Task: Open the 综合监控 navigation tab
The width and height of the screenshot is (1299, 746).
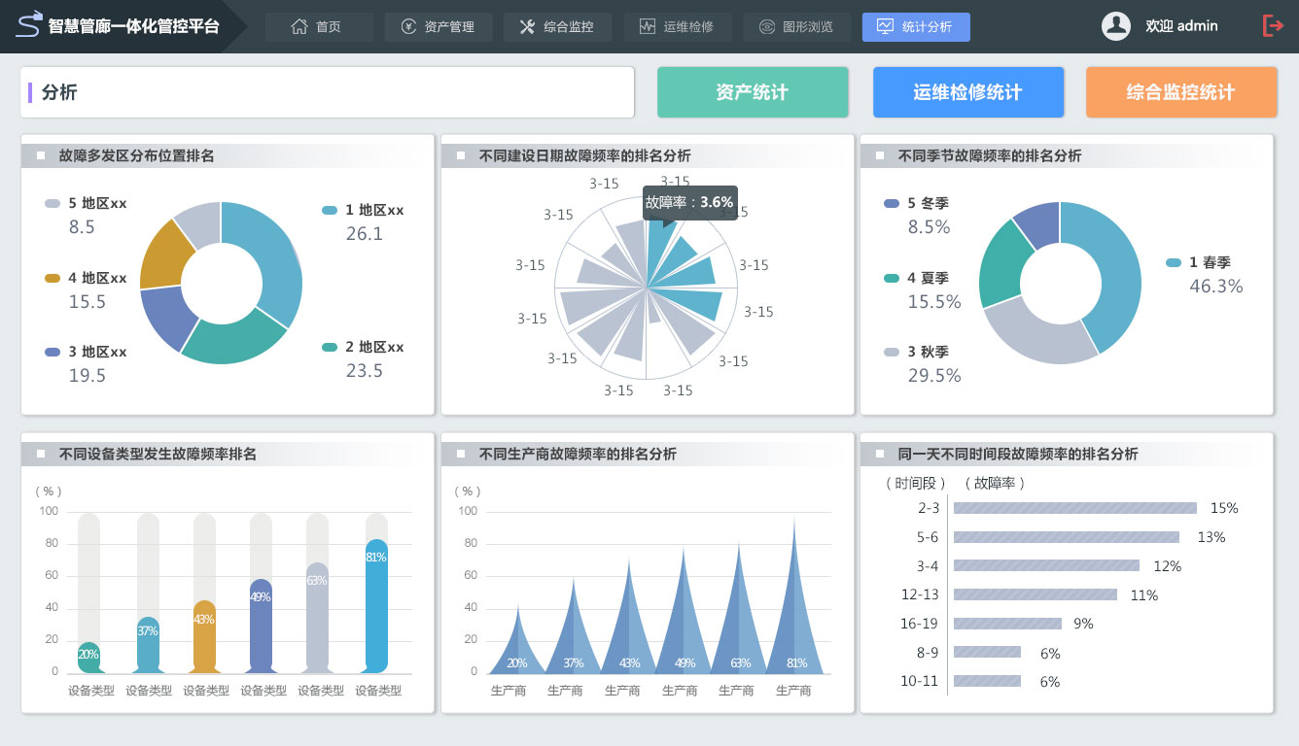Action: tap(557, 27)
